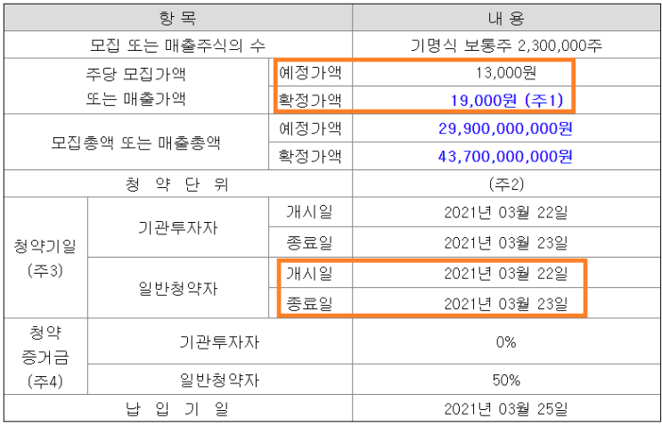Select 기관투자자 개시일 date 2021년 03월 22일
Viewport: 662px width, 427px height.
tap(506, 212)
